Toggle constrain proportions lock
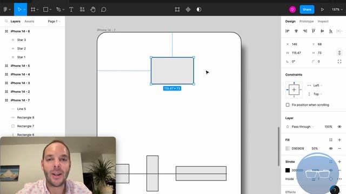Screen dimensions: 346x194 pyautogui.click(x=340, y=53)
